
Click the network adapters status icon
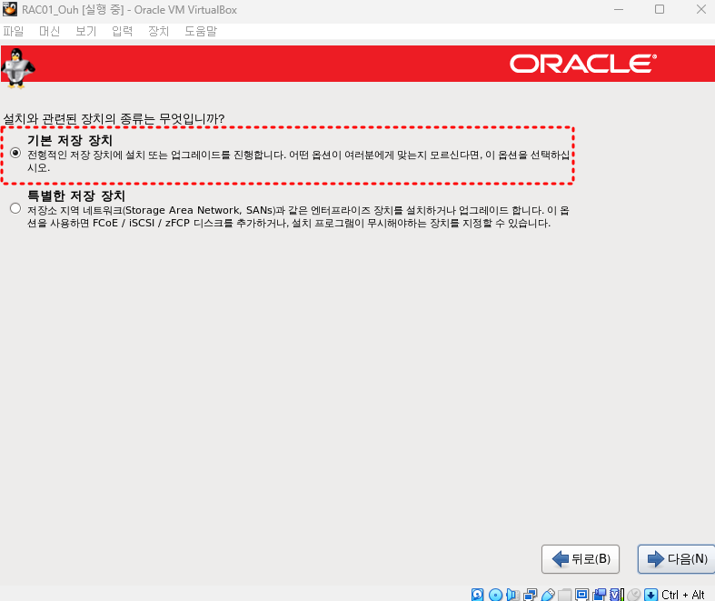531,595
